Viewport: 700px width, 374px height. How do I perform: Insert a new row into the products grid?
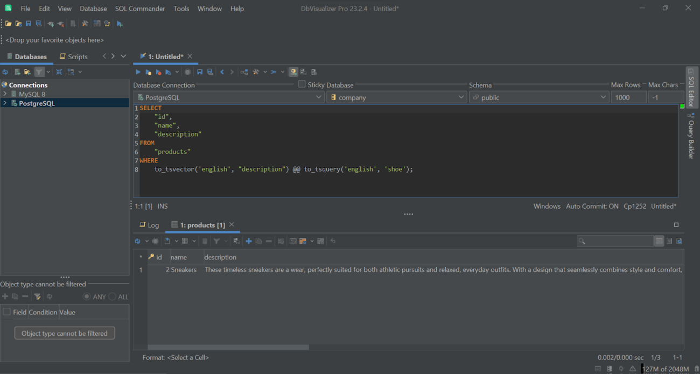(248, 241)
